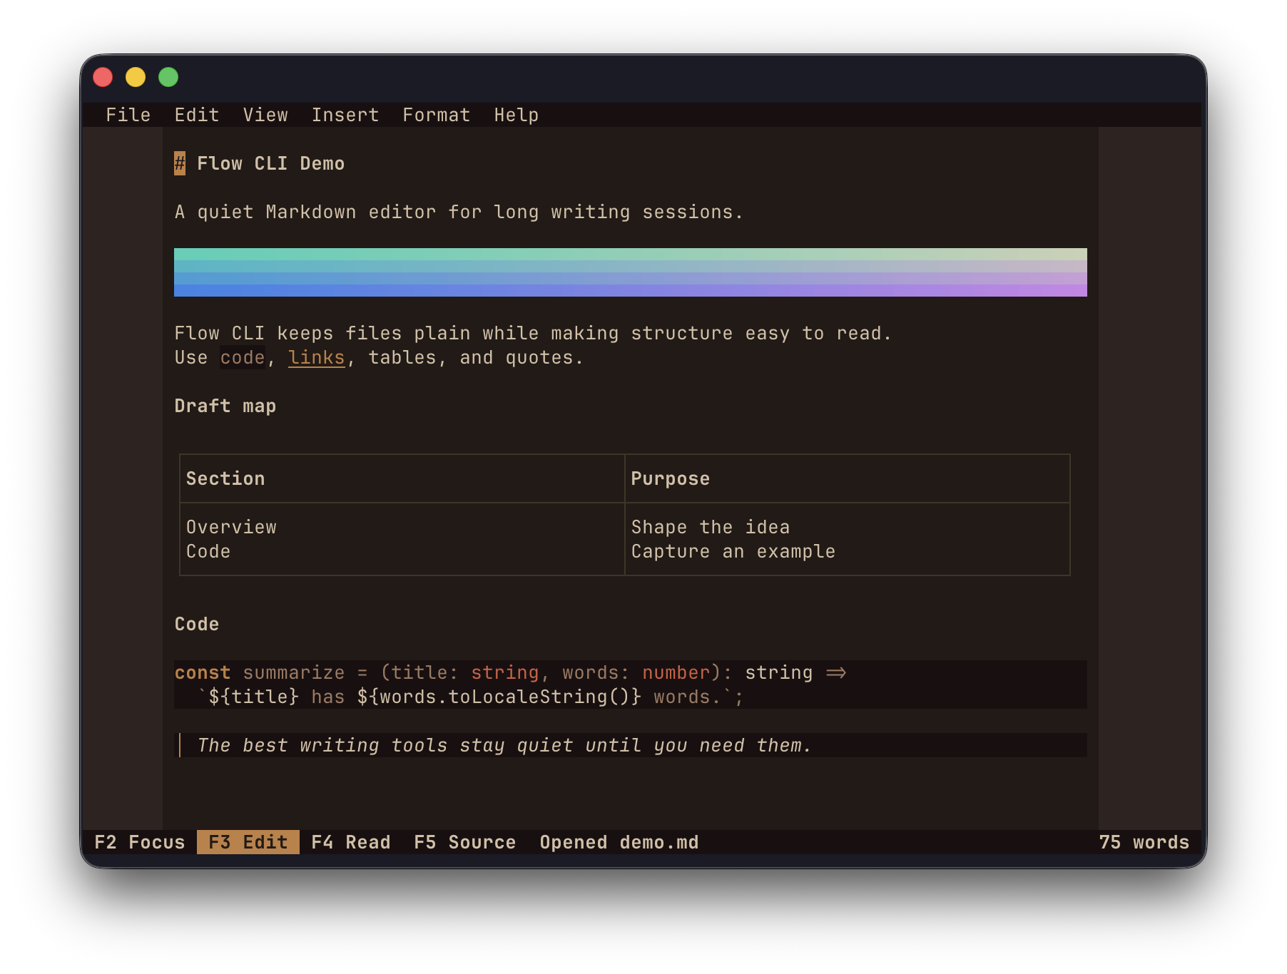Viewport: 1287px width, 974px height.
Task: Click the Shape the idea cell
Action: [x=711, y=527]
